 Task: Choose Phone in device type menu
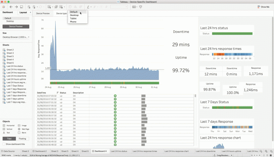point(78,22)
